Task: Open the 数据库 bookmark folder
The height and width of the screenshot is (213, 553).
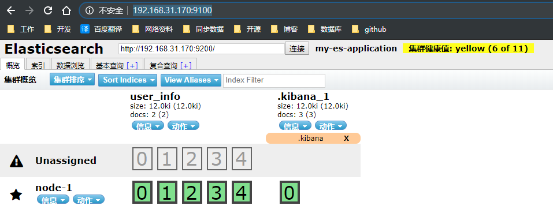Action: [x=325, y=29]
